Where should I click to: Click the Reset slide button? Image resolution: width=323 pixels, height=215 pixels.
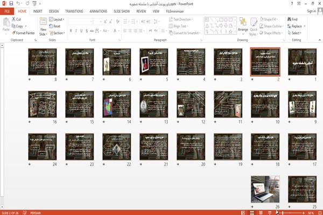click(55, 26)
